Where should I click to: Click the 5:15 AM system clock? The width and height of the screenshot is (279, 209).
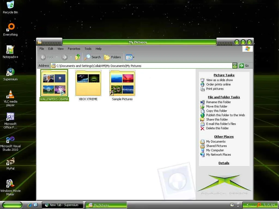point(269,205)
